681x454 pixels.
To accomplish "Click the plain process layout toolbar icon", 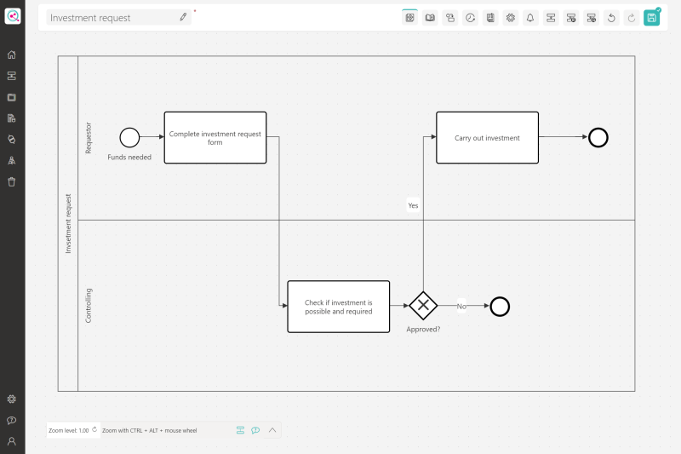I will point(551,18).
